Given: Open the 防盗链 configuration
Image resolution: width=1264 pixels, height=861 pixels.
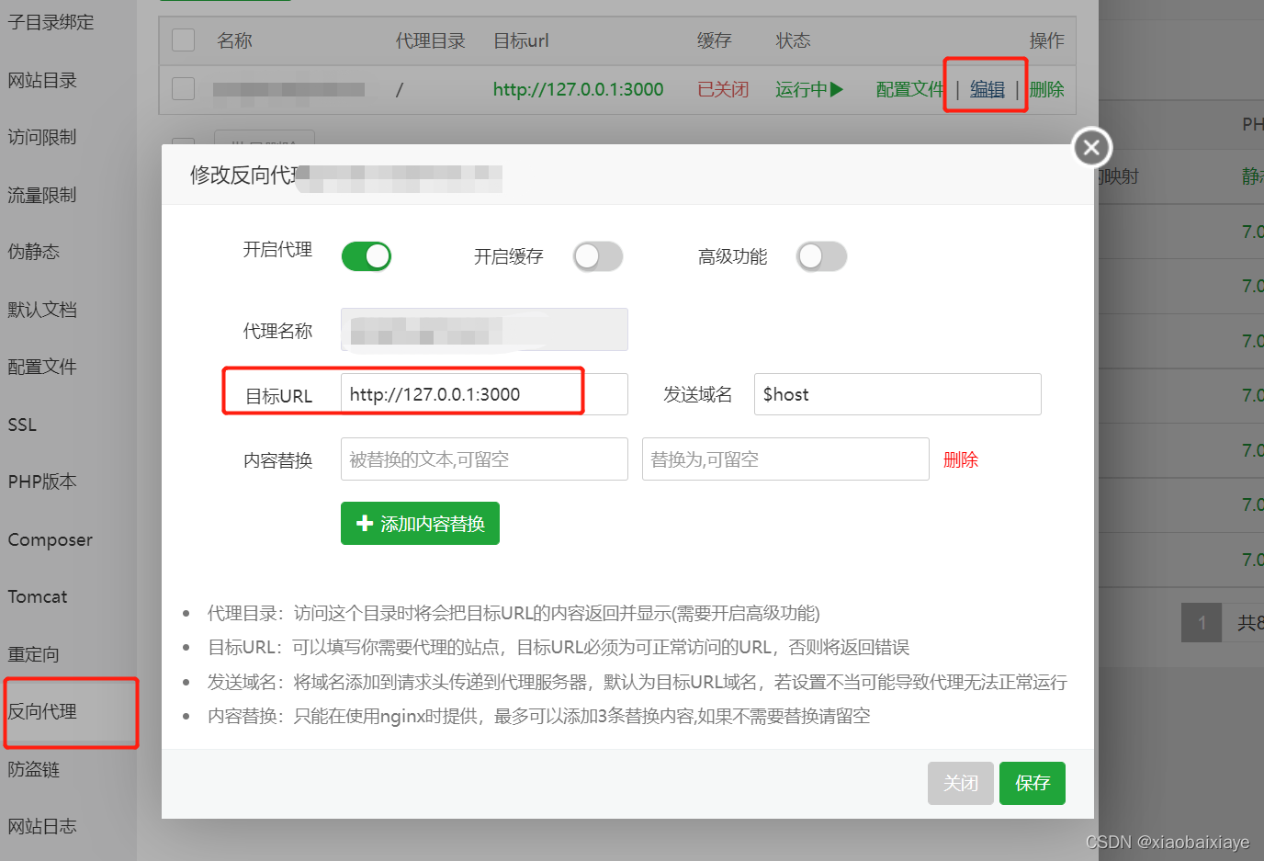Looking at the screenshot, I should coord(34,769).
